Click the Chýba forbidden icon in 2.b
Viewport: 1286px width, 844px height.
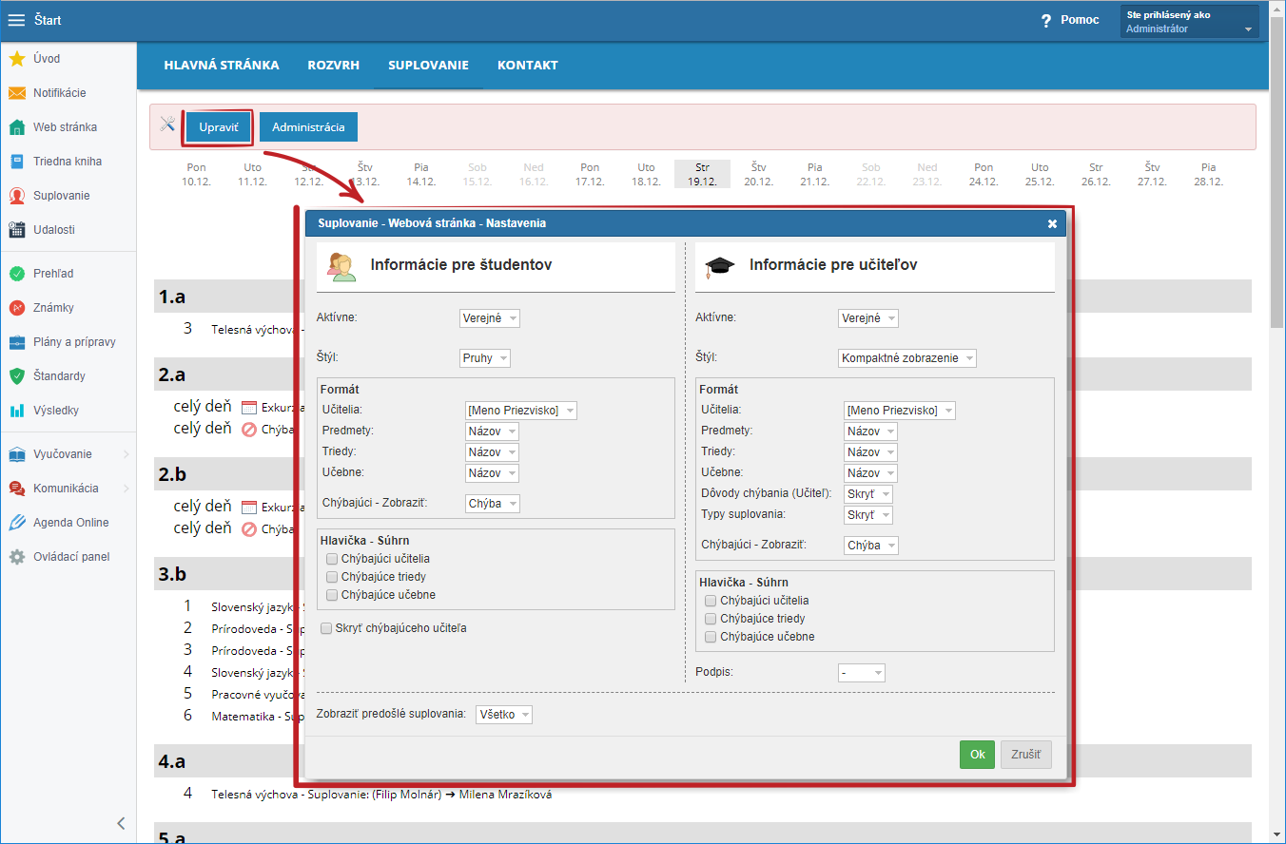click(x=249, y=529)
